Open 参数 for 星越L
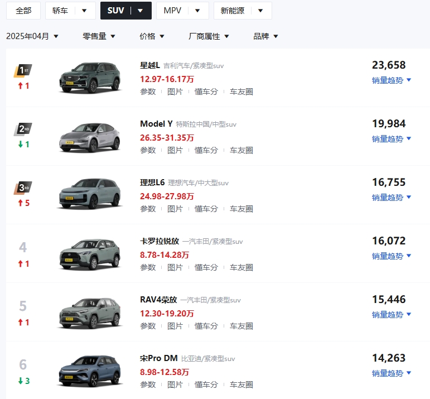Viewport: 430px width, 399px height. 148,92
